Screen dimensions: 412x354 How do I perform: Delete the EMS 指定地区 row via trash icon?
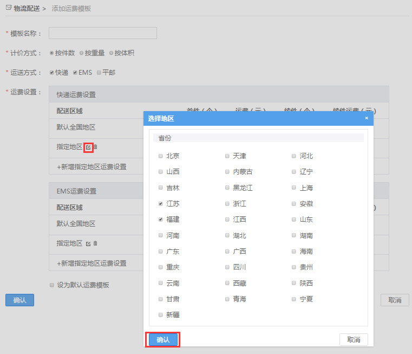[95, 243]
